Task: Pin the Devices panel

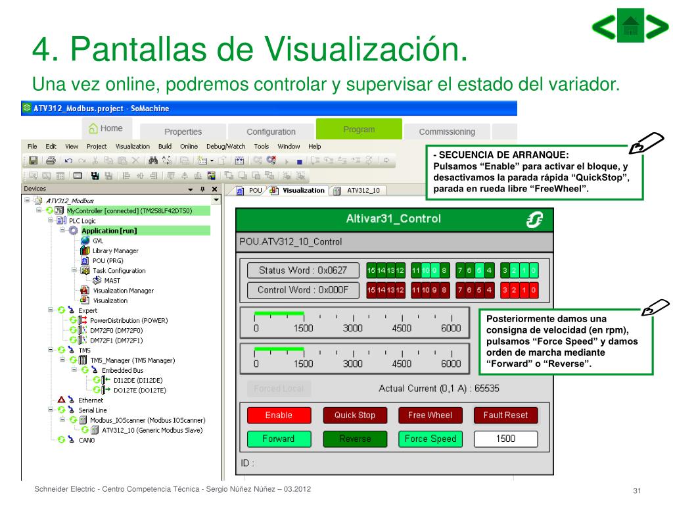Action: pyautogui.click(x=202, y=189)
